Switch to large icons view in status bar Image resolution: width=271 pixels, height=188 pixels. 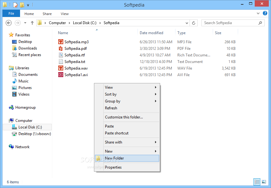coord(264,182)
